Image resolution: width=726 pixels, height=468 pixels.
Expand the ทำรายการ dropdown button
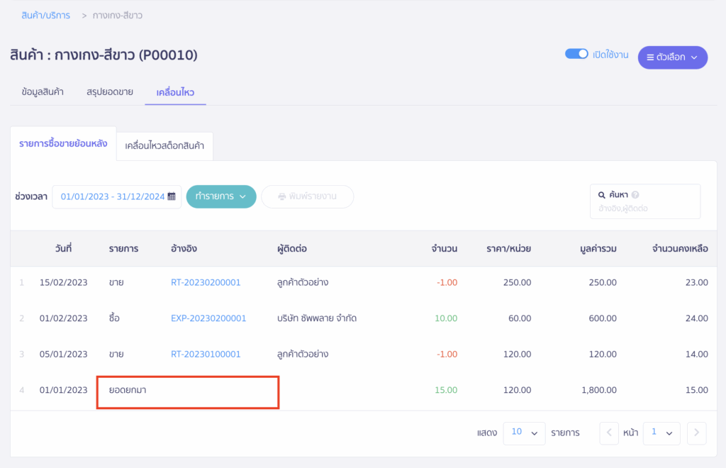[x=220, y=196]
